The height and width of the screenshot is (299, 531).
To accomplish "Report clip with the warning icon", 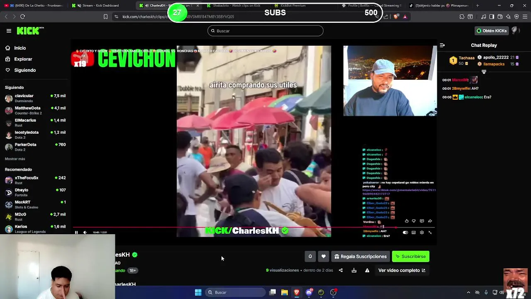I will point(367,270).
